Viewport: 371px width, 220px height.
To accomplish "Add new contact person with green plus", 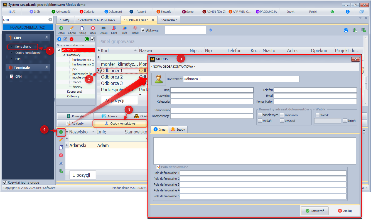I will click(61, 132).
